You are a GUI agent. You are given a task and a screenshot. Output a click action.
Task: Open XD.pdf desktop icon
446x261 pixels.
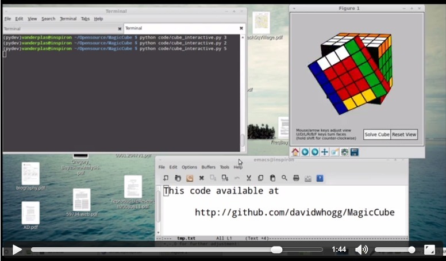coord(30,213)
